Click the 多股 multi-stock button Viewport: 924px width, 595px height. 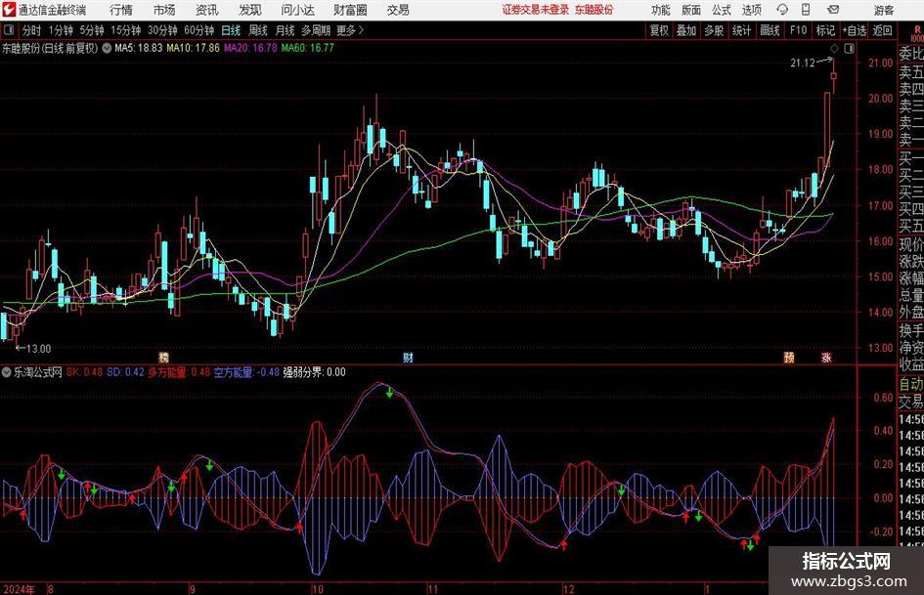point(714,30)
